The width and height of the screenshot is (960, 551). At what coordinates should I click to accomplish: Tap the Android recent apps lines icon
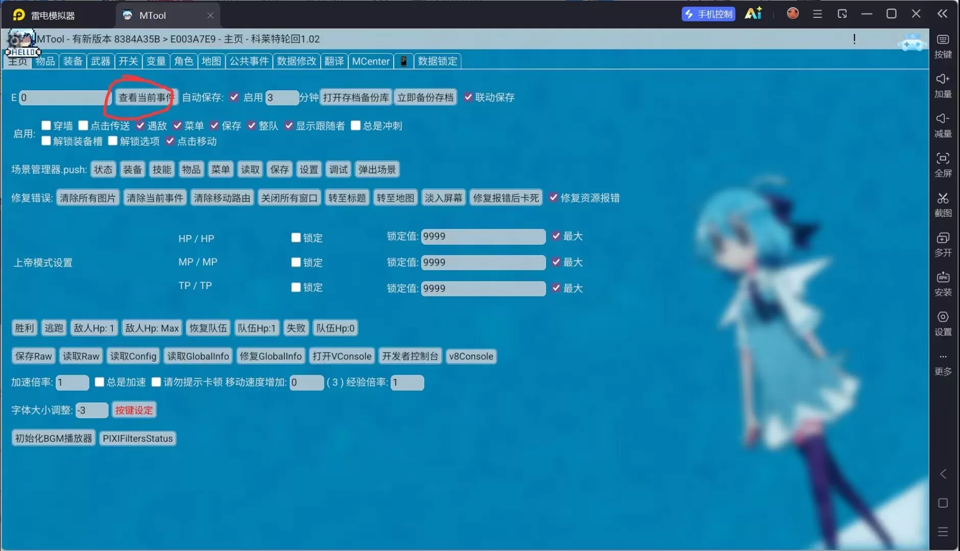[943, 532]
